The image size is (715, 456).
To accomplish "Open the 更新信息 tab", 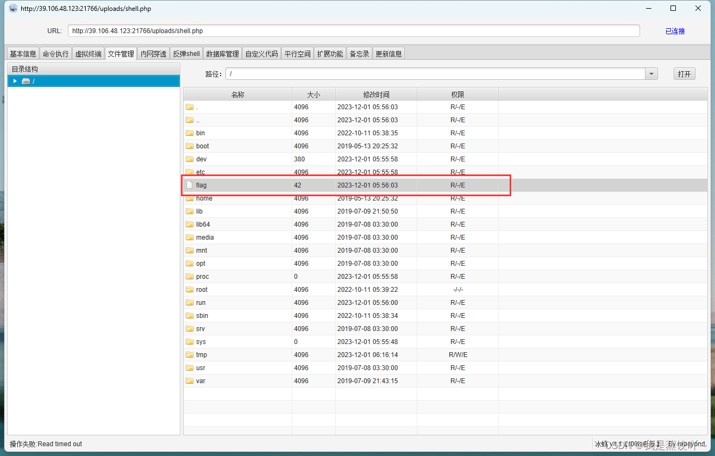I will (388, 54).
